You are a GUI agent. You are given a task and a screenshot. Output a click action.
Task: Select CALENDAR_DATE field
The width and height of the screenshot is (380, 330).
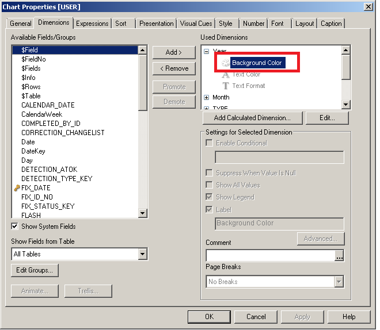click(x=75, y=105)
